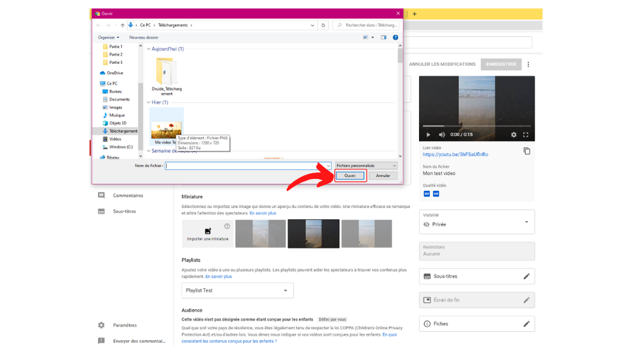Toggle fullscreen on the video preview
The height and width of the screenshot is (354, 632).
[526, 135]
